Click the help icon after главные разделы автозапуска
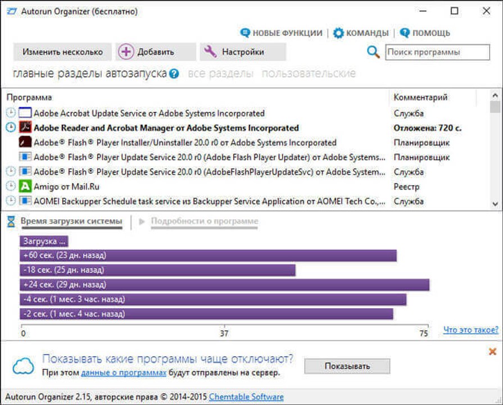Screen dimensions: 503x405 pyautogui.click(x=174, y=74)
